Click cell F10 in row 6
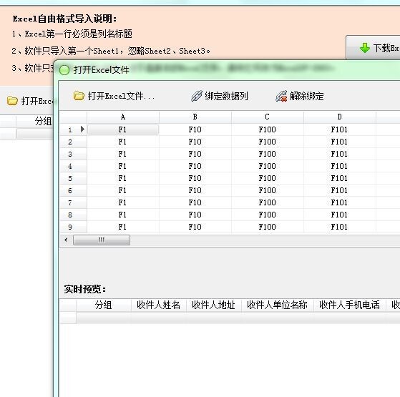Image resolution: width=400 pixels, height=397 pixels. 195,190
